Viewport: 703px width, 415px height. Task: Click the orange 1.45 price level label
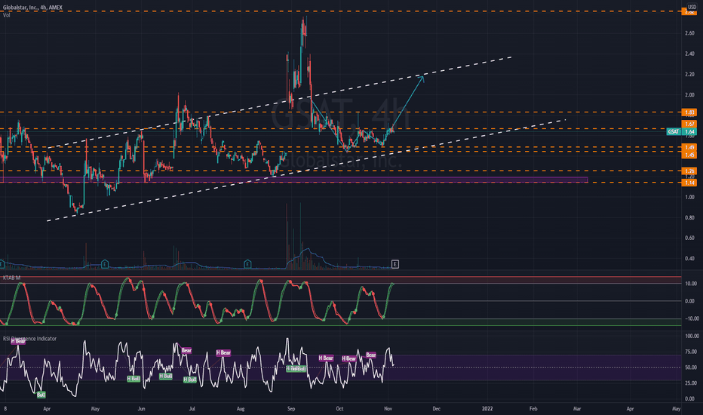click(689, 155)
